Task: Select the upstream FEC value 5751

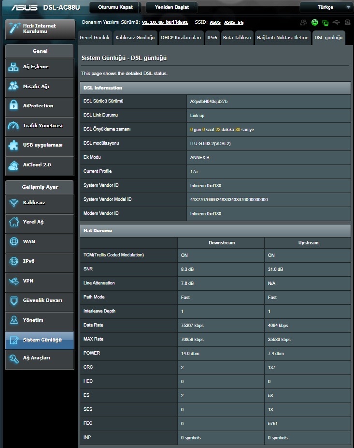Action: point(273,423)
